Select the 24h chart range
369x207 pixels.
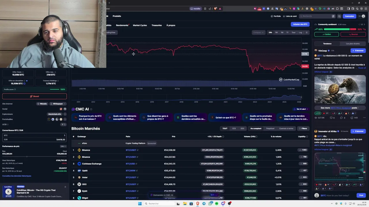(x=270, y=32)
